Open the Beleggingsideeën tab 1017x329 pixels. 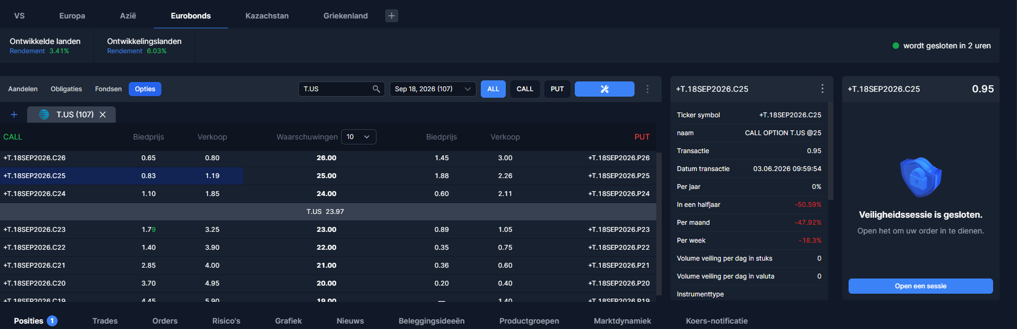[431, 321]
